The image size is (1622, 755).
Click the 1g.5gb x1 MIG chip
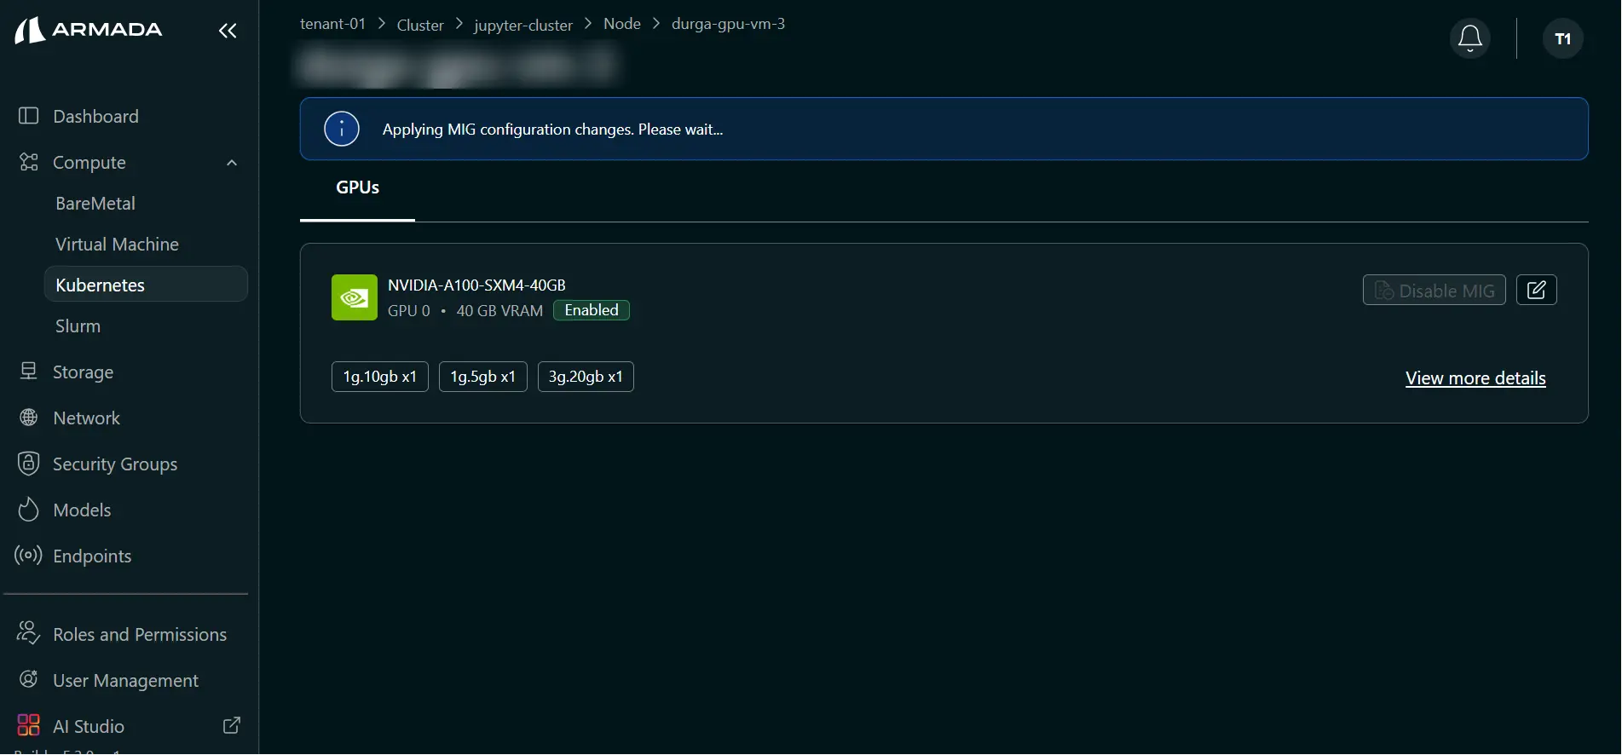[x=482, y=376]
